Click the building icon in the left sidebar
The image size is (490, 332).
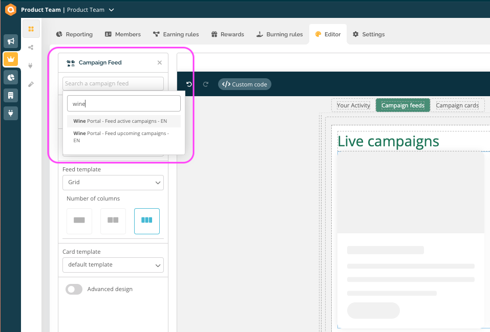point(10,95)
